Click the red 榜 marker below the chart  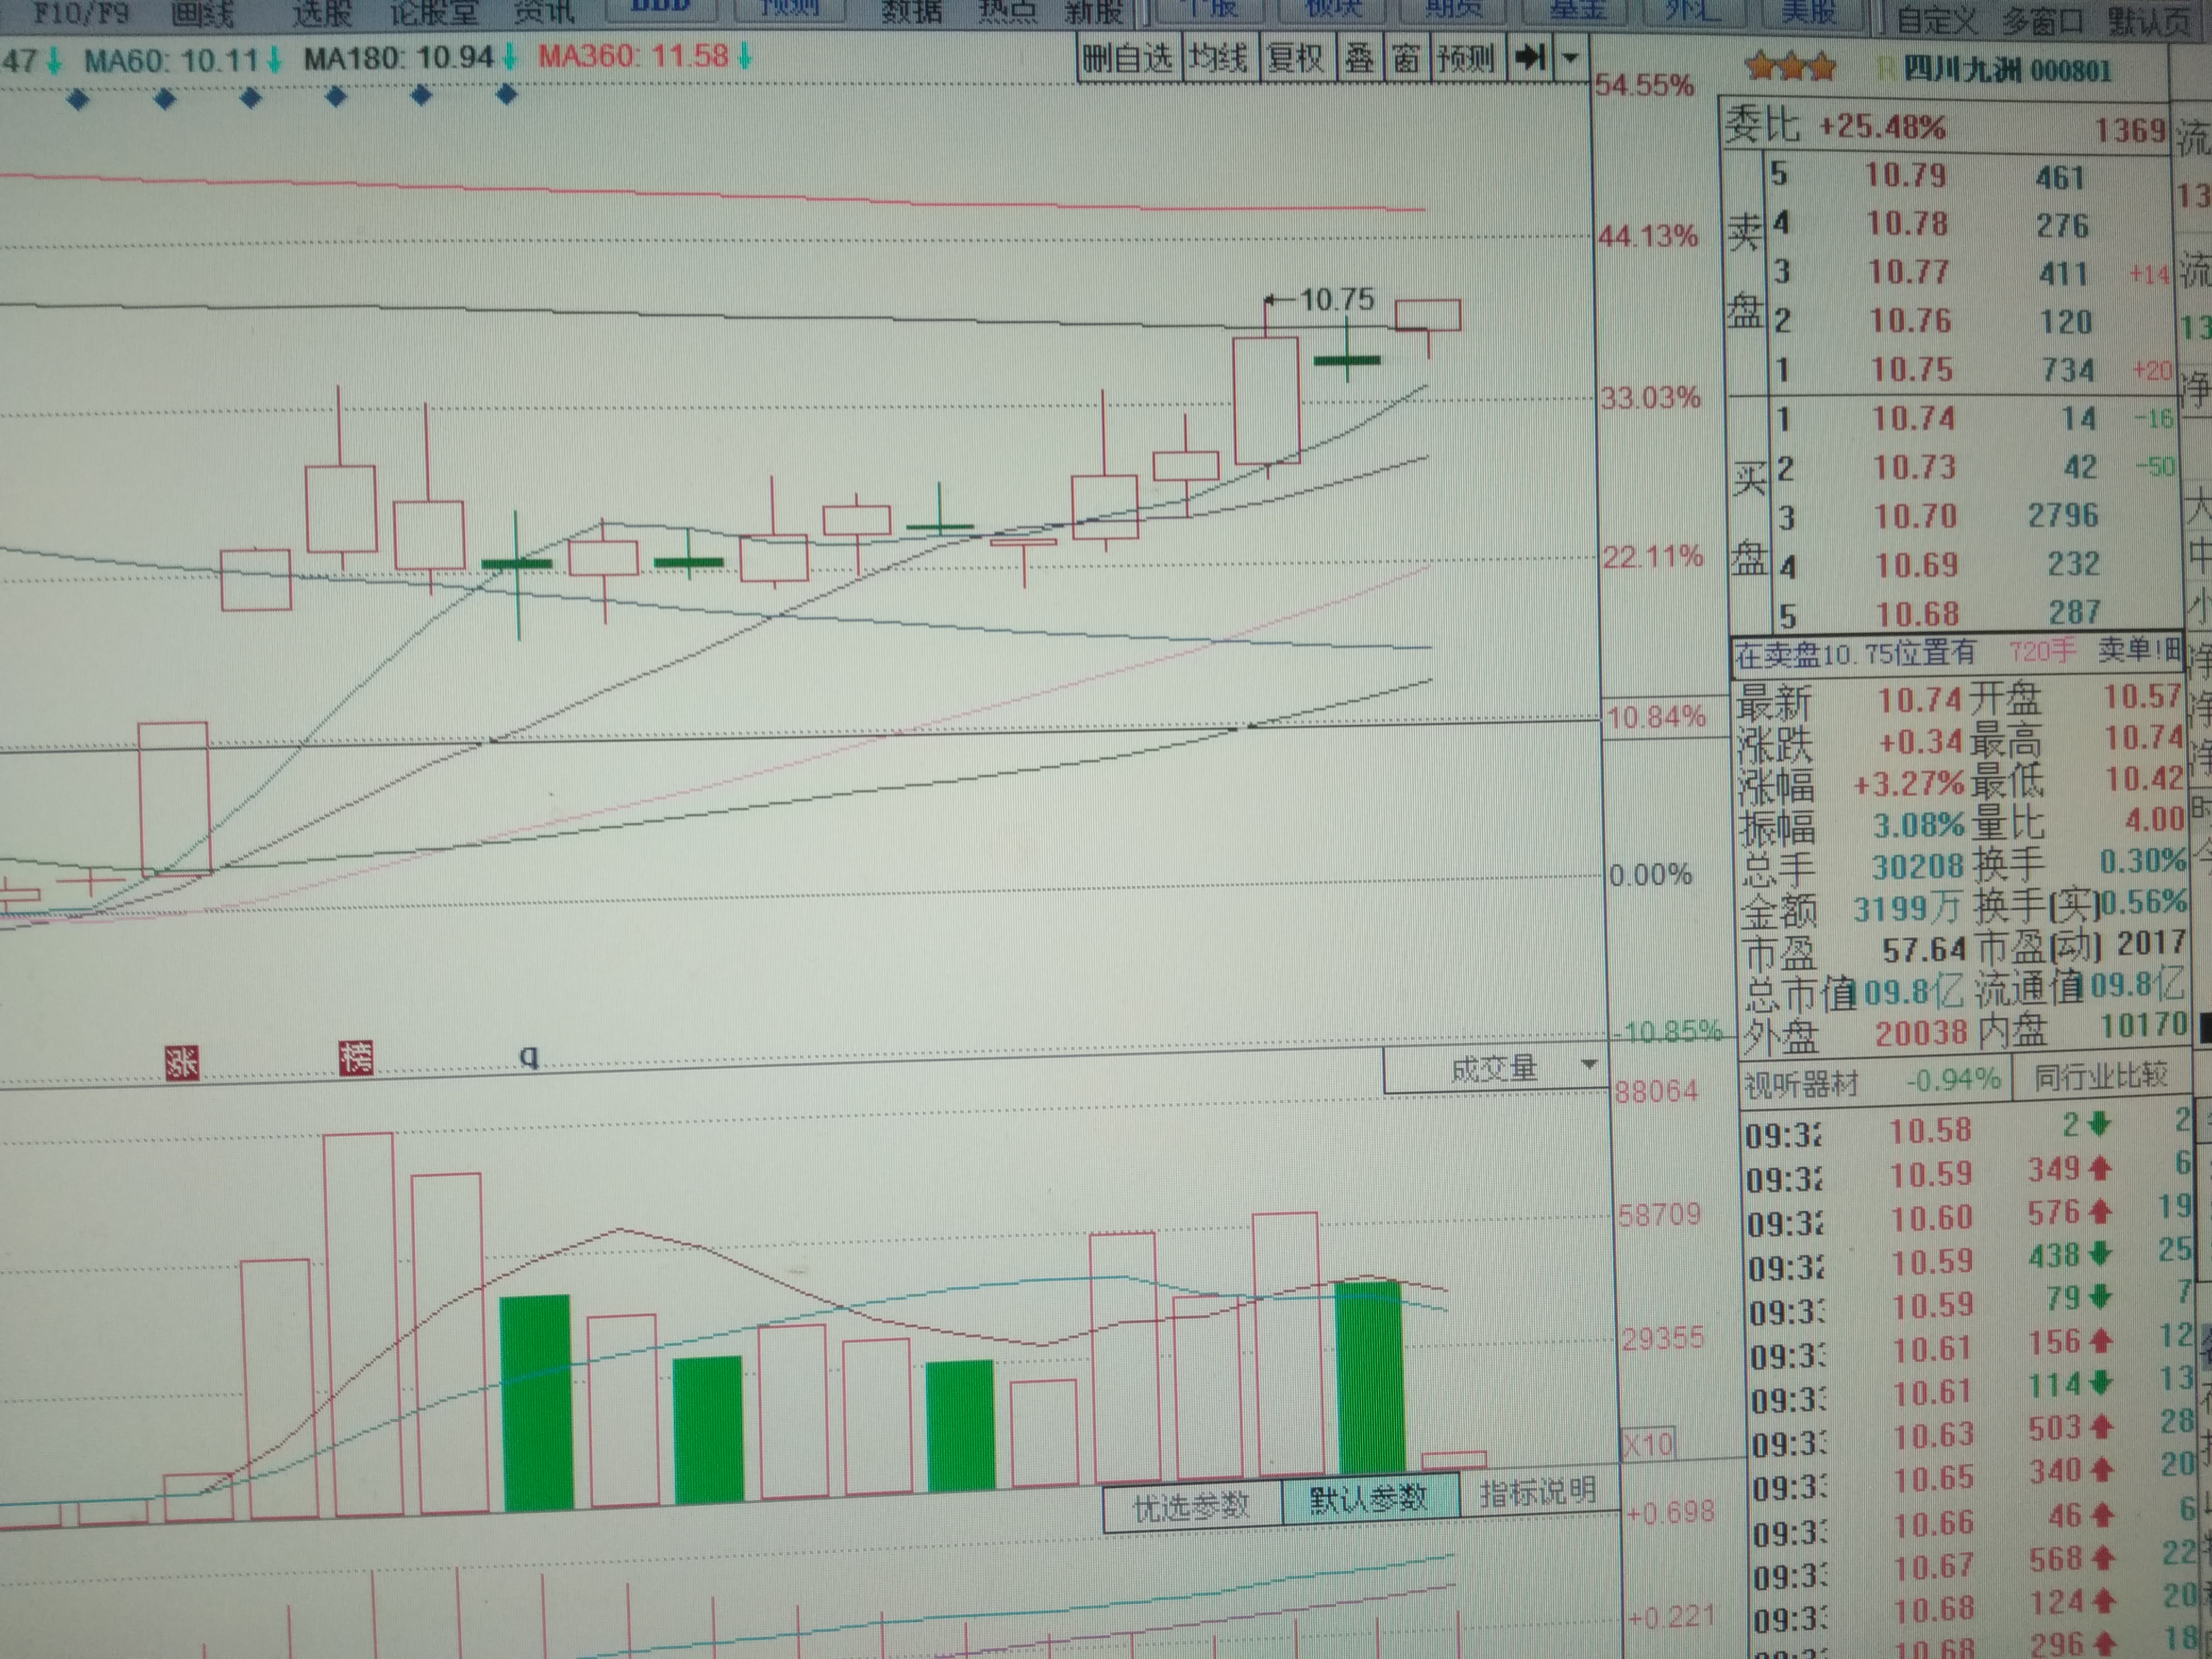(355, 1058)
